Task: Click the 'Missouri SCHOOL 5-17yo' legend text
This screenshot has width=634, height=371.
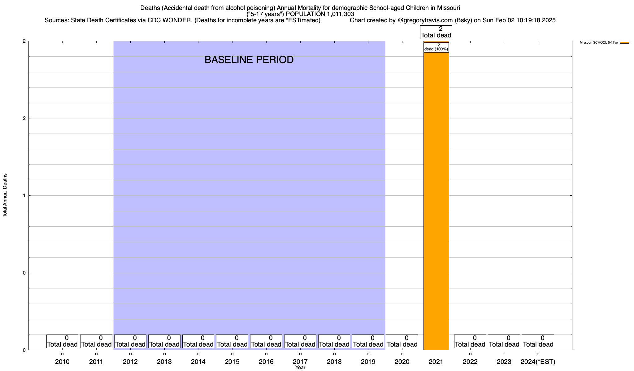Action: click(x=598, y=43)
